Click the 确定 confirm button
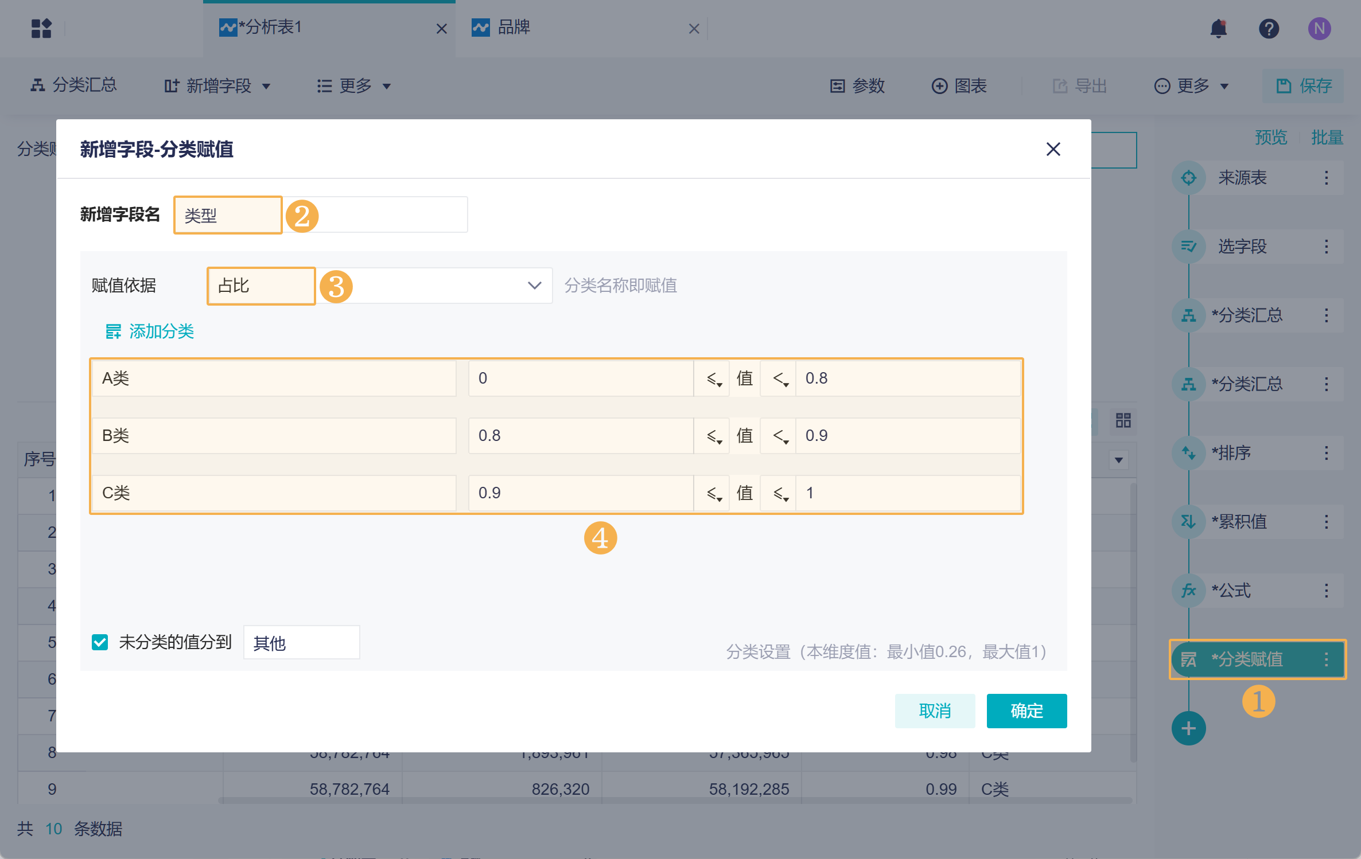Viewport: 1361px width, 859px height. (x=1026, y=711)
